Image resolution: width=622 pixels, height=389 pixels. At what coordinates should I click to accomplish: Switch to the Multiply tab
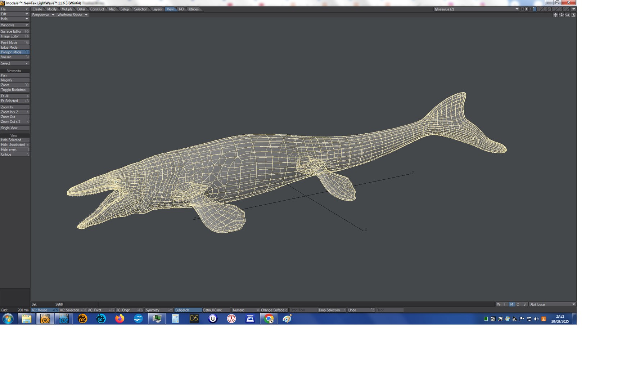pyautogui.click(x=67, y=9)
